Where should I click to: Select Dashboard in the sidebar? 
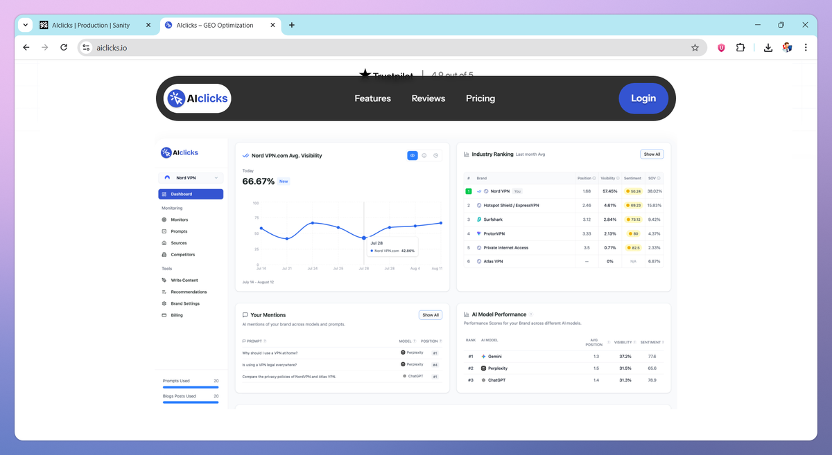(191, 194)
